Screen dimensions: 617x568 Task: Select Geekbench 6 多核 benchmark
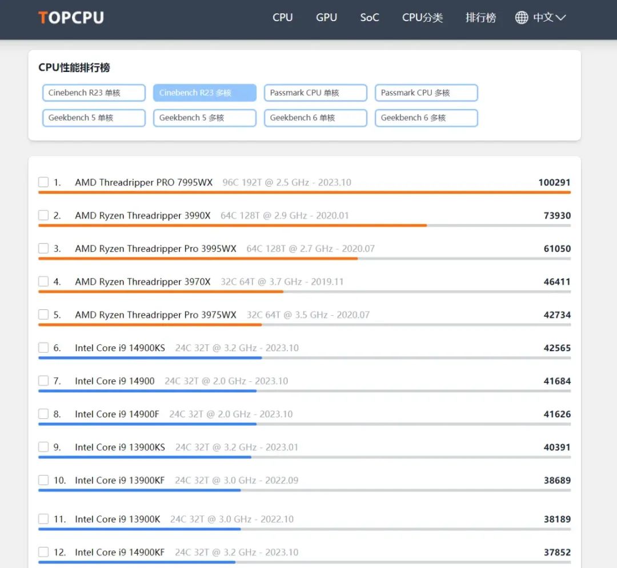[427, 118]
